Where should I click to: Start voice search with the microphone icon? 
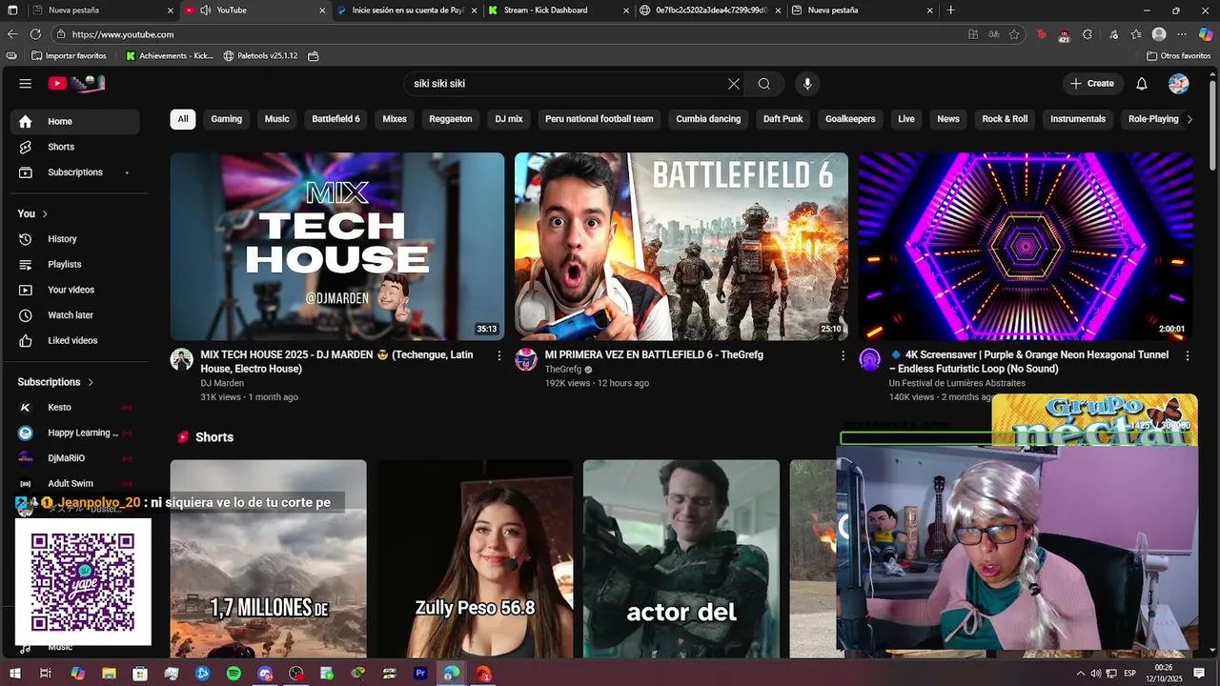pyautogui.click(x=807, y=84)
